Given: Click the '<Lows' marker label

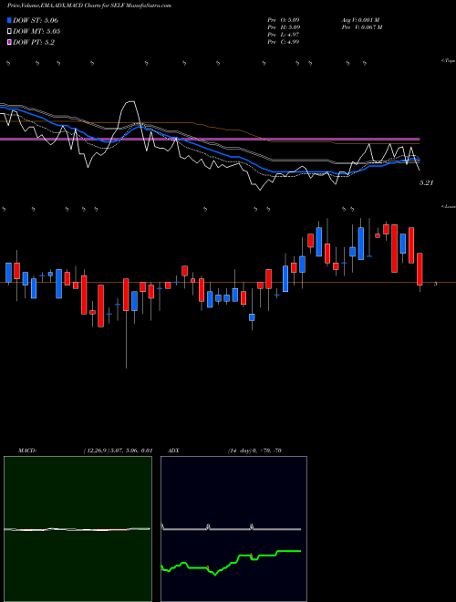Looking at the screenshot, I should click(449, 206).
